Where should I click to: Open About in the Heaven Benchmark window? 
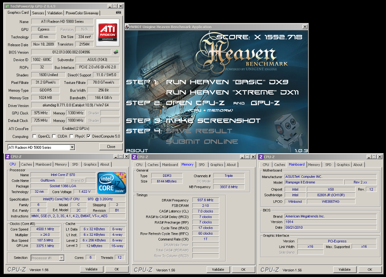coord(137,150)
